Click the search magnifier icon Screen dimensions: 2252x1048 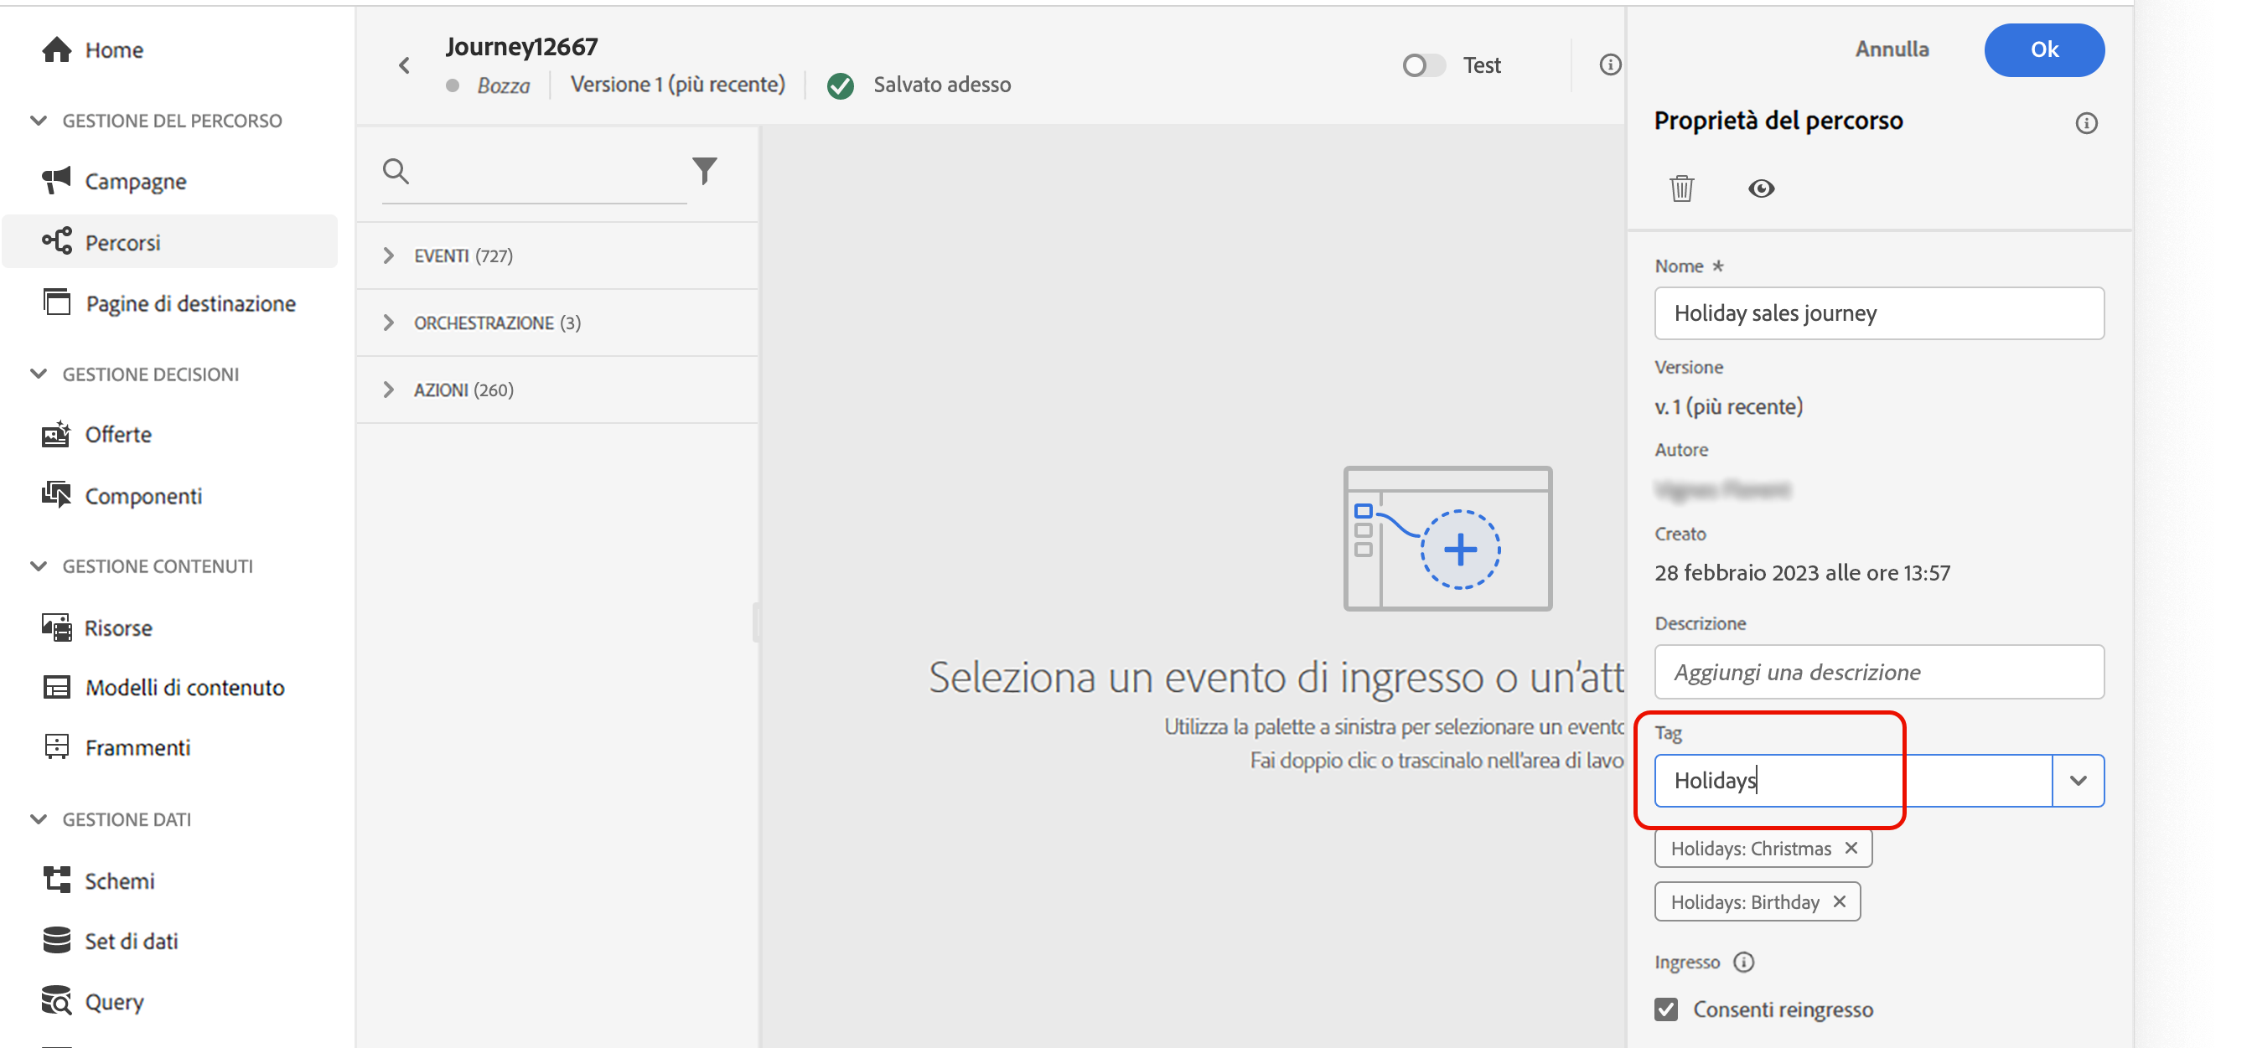click(396, 170)
